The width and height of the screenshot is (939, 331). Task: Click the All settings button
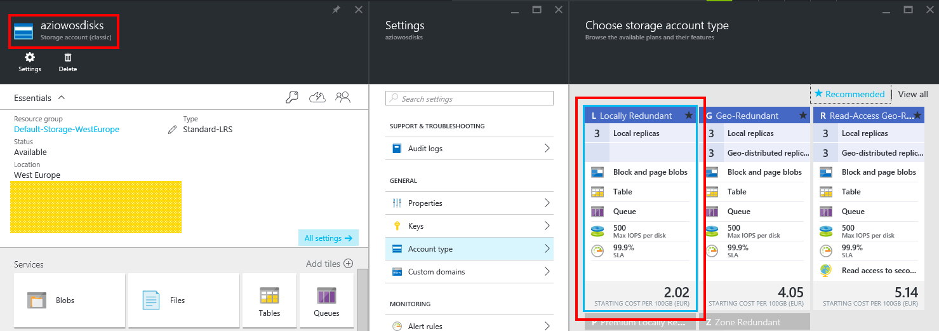[328, 238]
